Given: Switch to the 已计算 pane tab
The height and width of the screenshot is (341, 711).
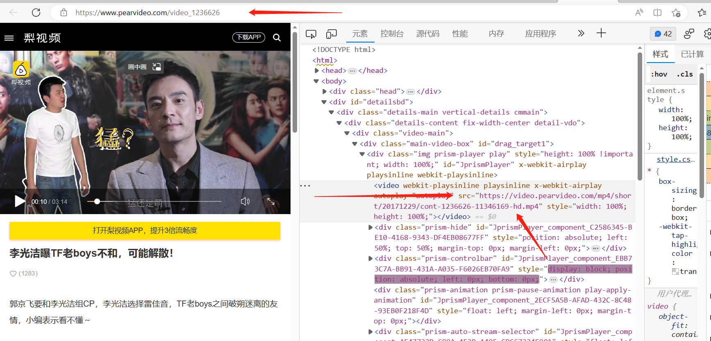Looking at the screenshot, I should click(692, 54).
